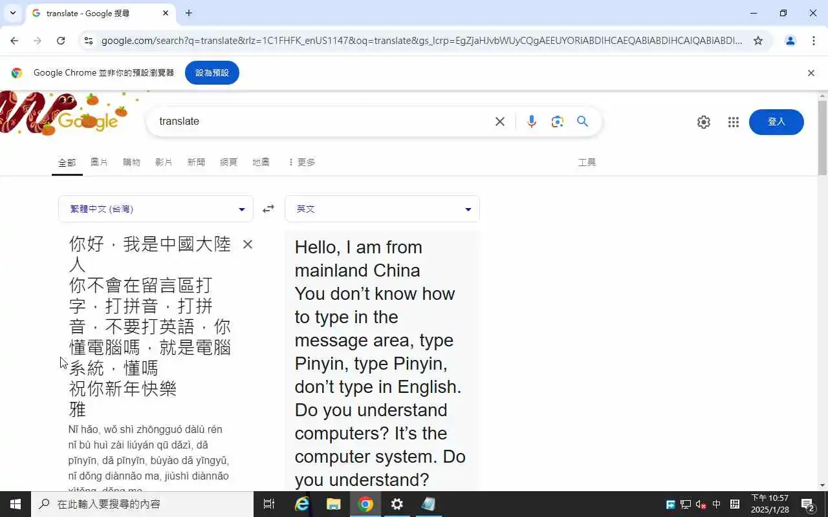This screenshot has height=517, width=828.
Task: Open a new browser tab
Action: [x=189, y=13]
